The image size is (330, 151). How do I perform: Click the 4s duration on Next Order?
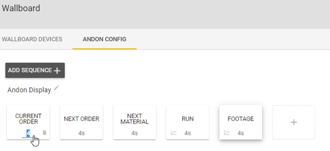81,133
